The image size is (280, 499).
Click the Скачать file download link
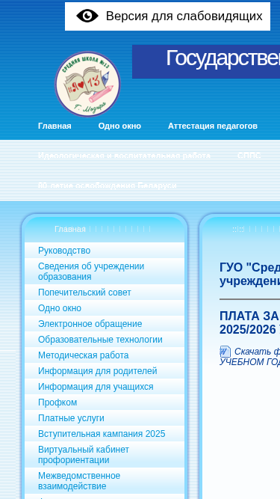[x=250, y=357]
